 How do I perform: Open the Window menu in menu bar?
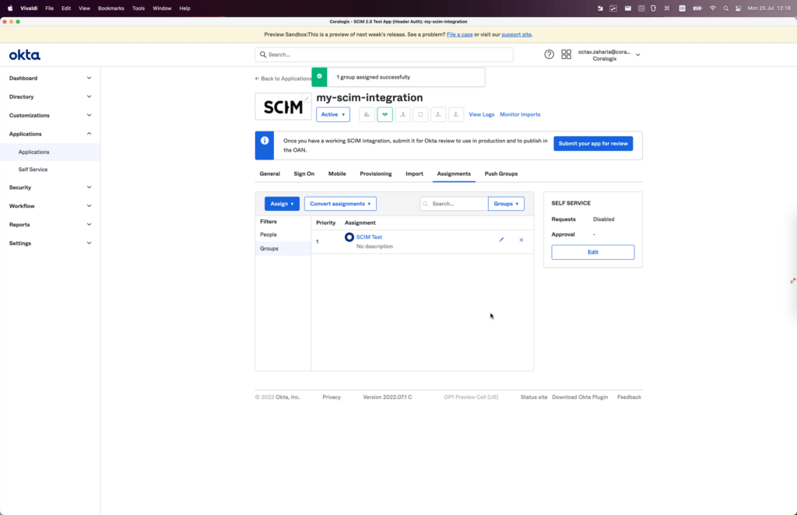coord(162,8)
